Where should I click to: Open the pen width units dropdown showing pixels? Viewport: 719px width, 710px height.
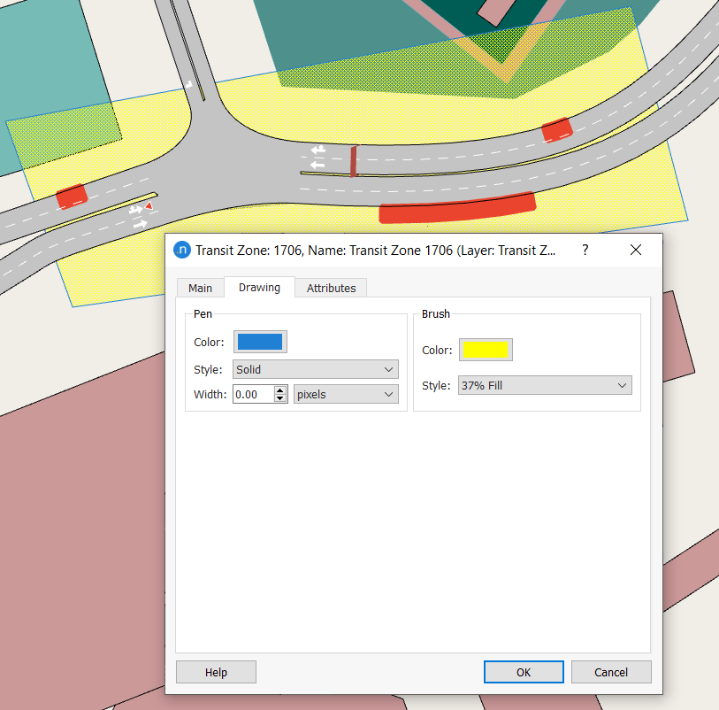345,394
